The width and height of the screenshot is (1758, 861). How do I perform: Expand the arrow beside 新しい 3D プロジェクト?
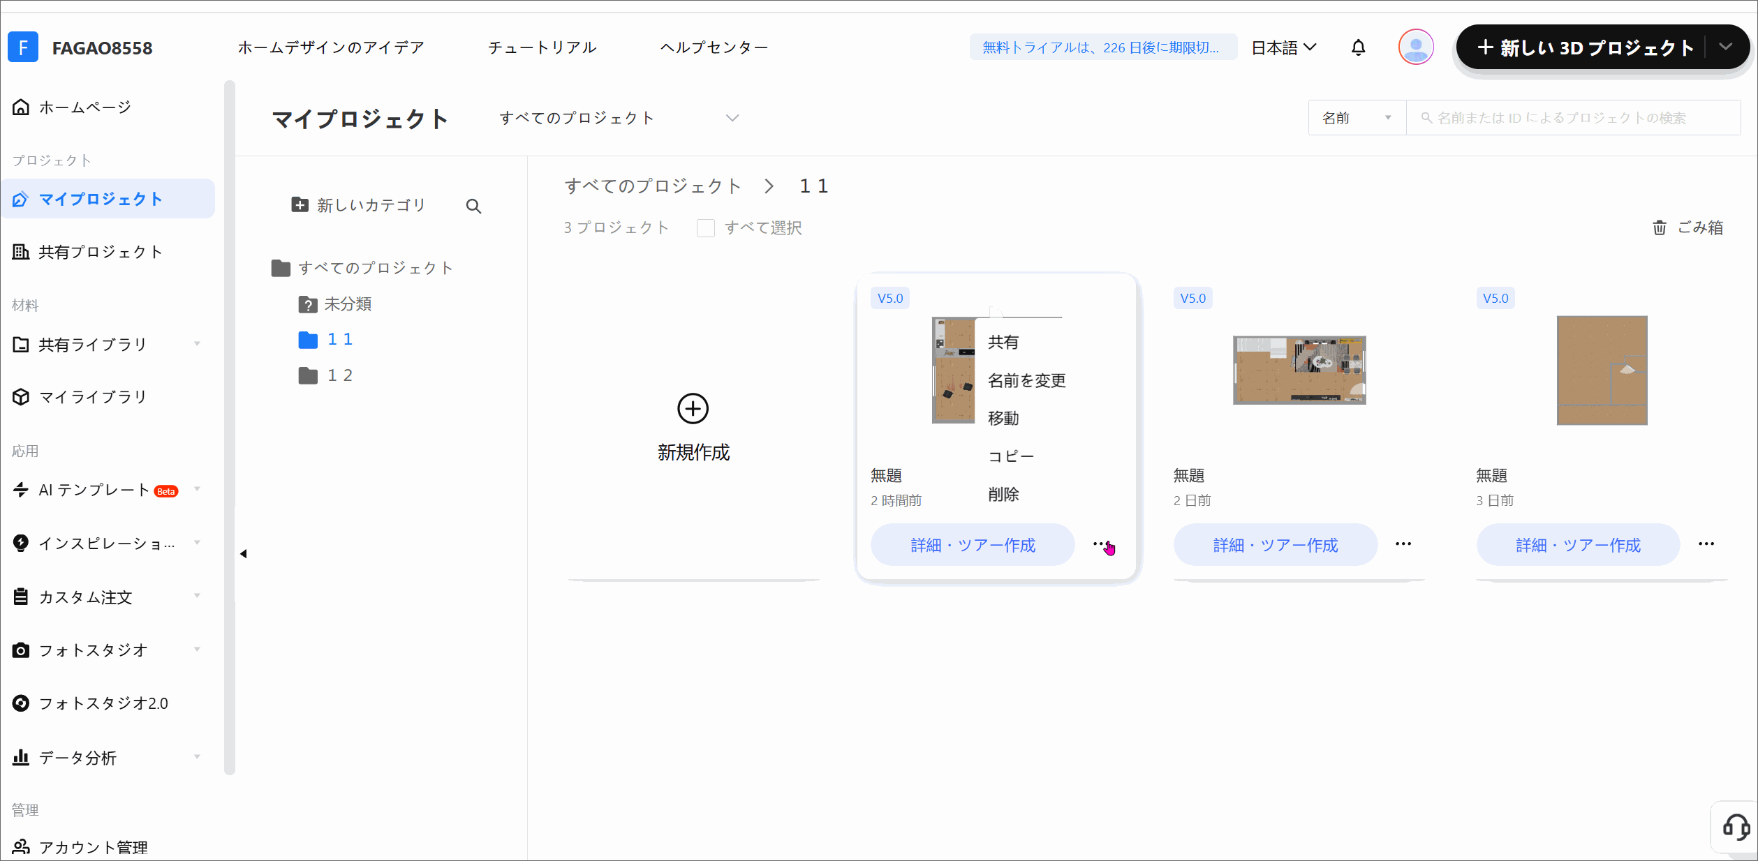tap(1725, 47)
